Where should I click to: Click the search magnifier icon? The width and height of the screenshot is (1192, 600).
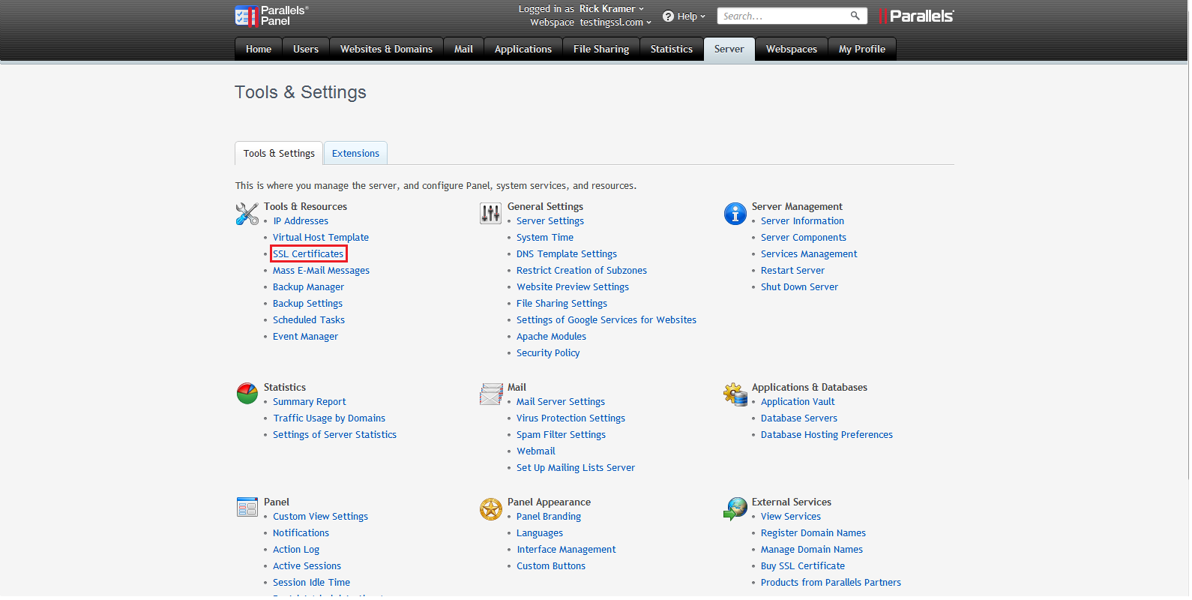coord(855,16)
